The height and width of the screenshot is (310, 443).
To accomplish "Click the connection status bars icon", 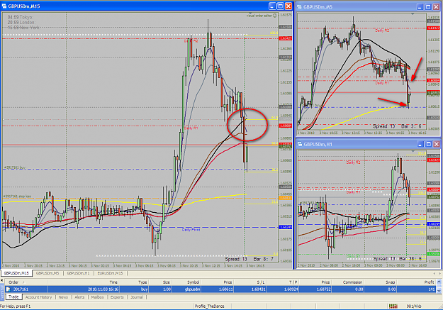I will (x=393, y=306).
